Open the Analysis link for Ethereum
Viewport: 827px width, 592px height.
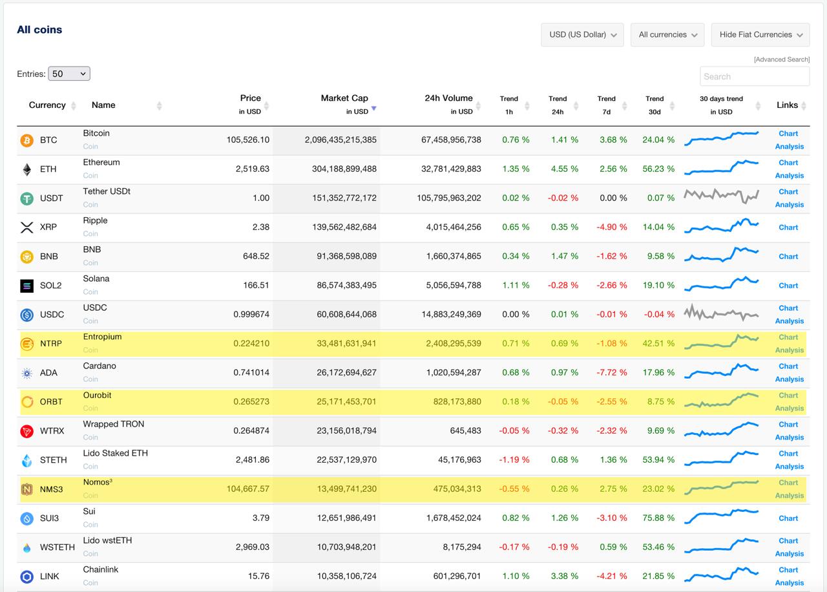pos(790,176)
